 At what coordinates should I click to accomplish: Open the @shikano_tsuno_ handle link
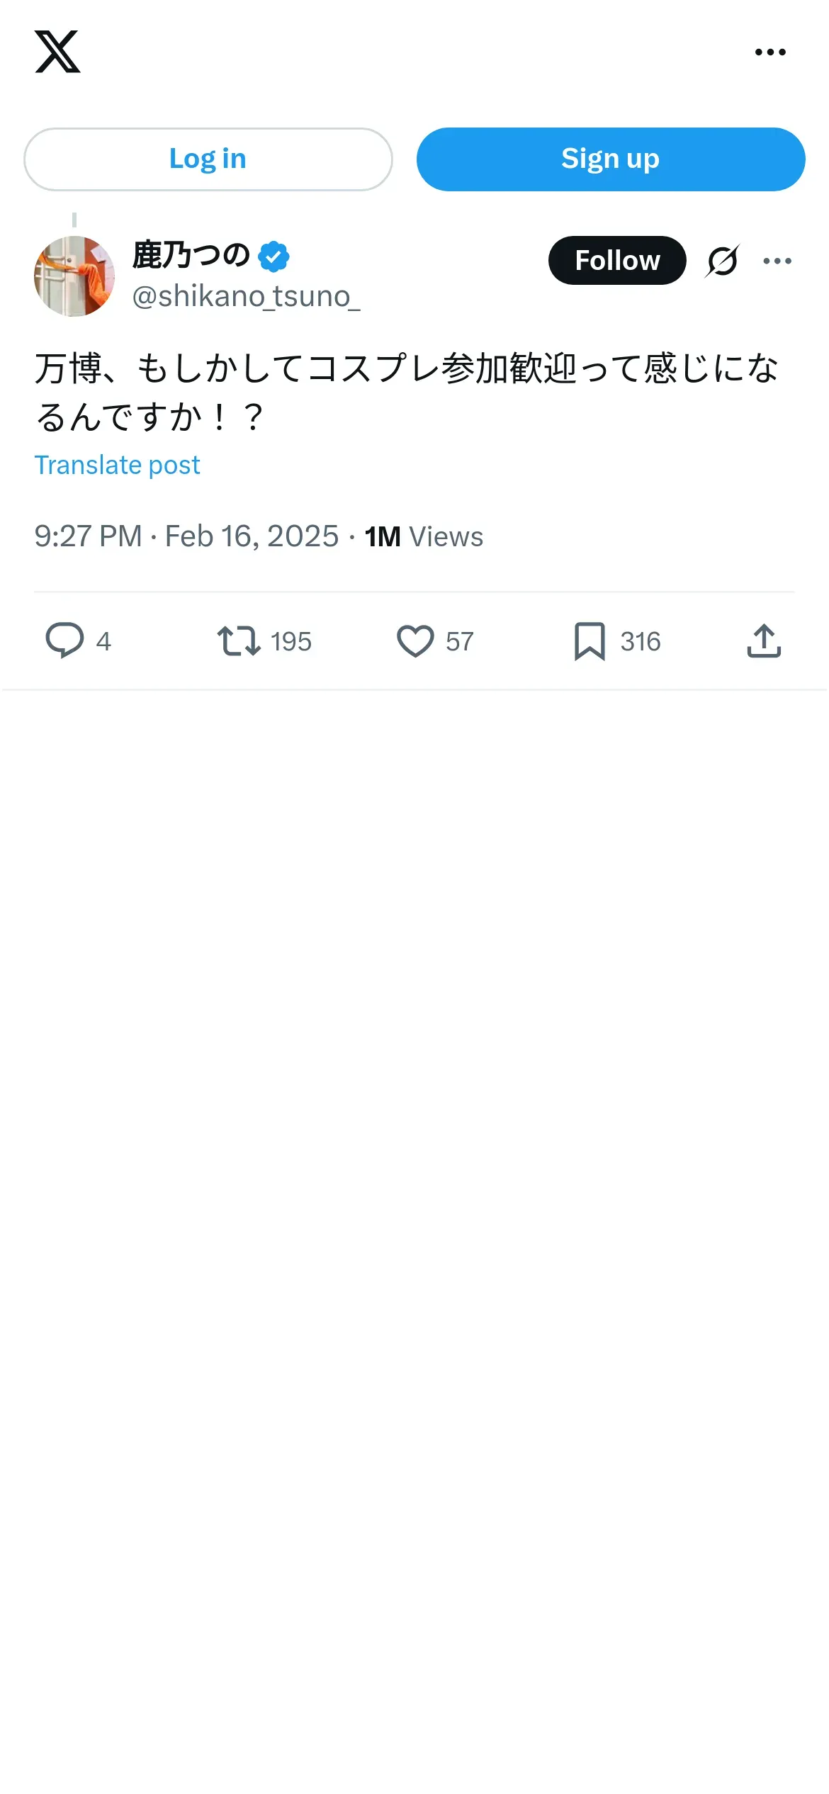click(246, 296)
